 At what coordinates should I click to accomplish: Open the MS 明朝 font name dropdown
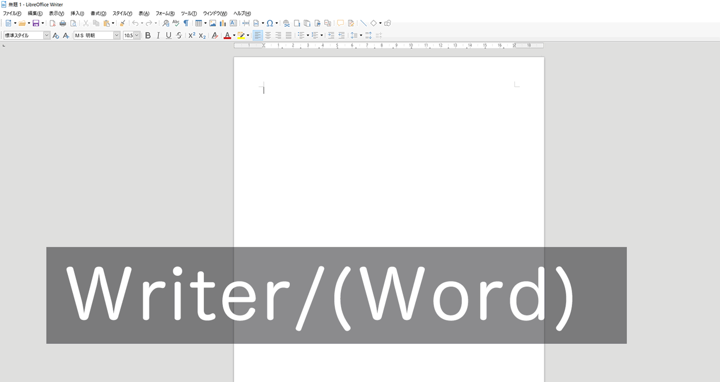[116, 35]
